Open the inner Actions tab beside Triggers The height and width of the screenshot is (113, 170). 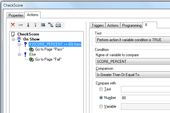[x=113, y=25]
